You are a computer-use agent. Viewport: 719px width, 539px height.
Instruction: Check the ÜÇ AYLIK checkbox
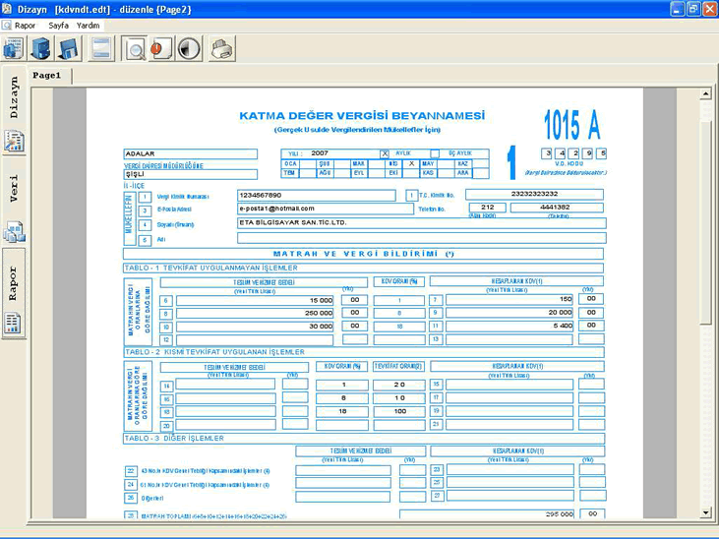click(x=435, y=153)
